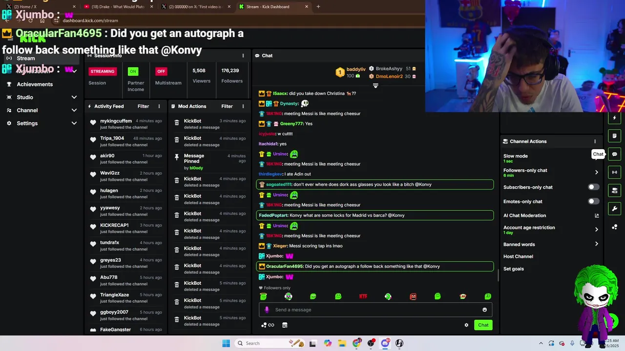The image size is (625, 351).
Task: Open the Discord taskbar icon
Action: coord(385,343)
